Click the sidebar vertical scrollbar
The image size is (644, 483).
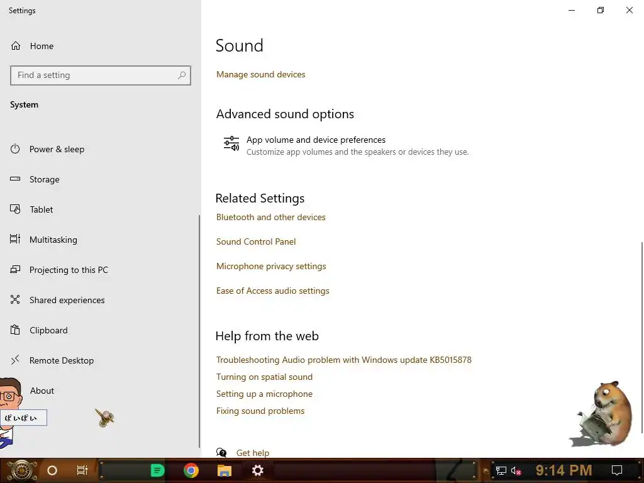point(199,331)
